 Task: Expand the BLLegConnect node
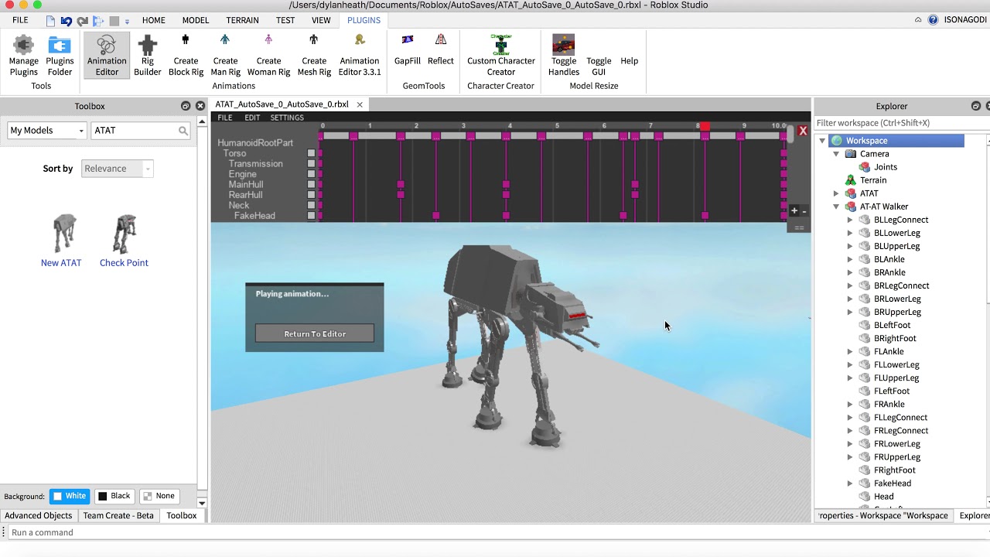pyautogui.click(x=850, y=220)
